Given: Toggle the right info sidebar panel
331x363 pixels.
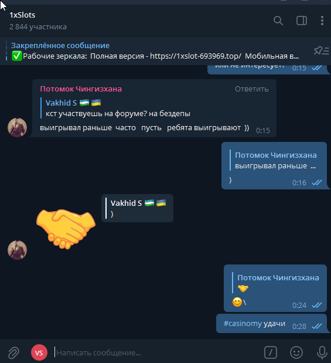Looking at the screenshot, I should (x=302, y=21).
